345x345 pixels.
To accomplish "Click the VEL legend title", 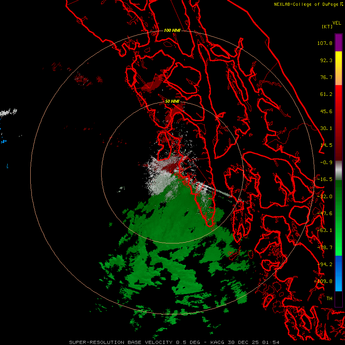I will (x=337, y=23).
